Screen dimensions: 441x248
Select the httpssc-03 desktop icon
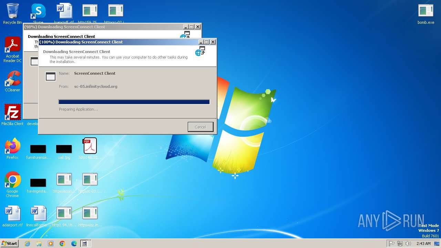[x=90, y=183]
